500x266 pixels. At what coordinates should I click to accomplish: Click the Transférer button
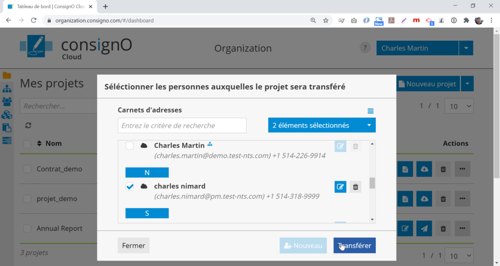tap(354, 245)
